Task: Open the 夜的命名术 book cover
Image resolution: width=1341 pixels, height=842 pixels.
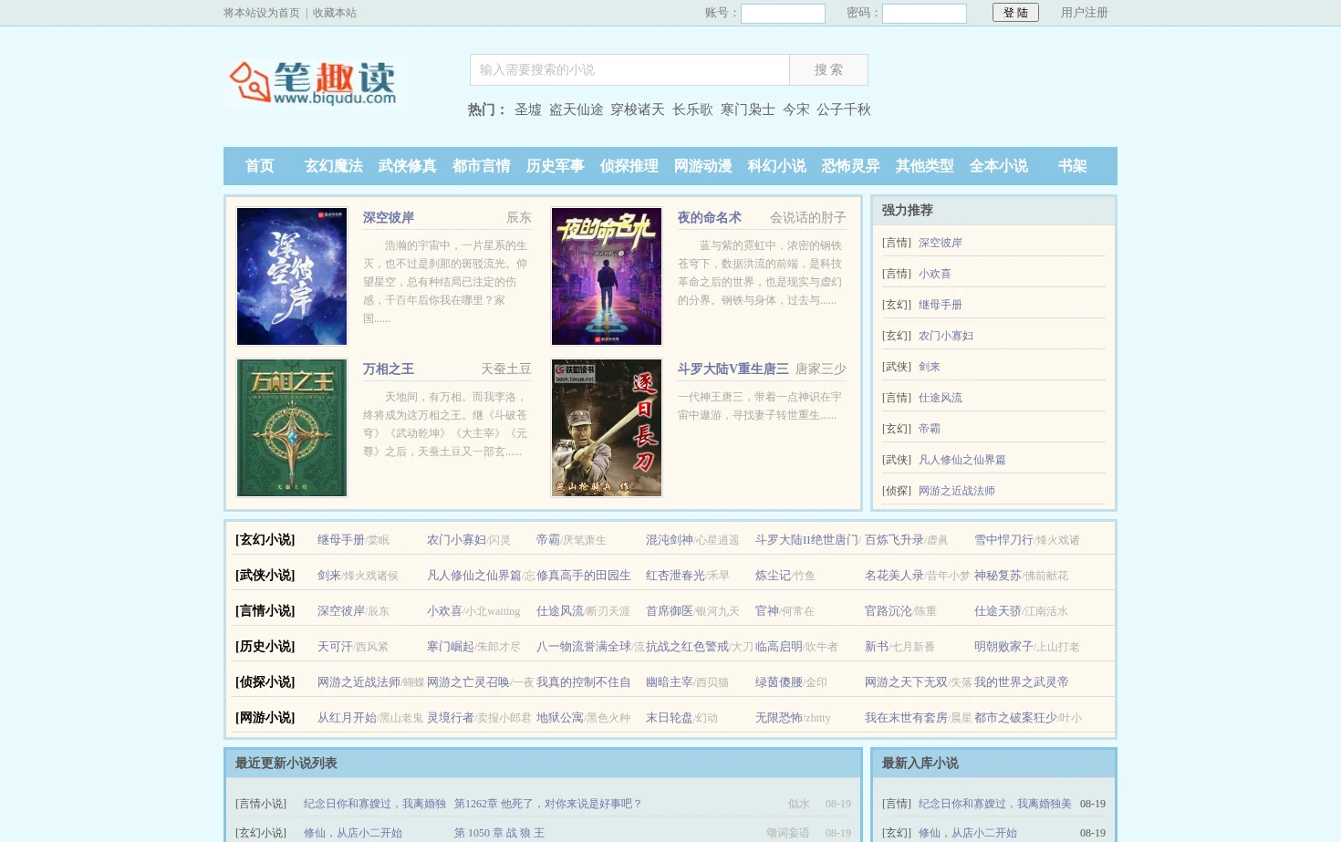Action: pyautogui.click(x=607, y=276)
